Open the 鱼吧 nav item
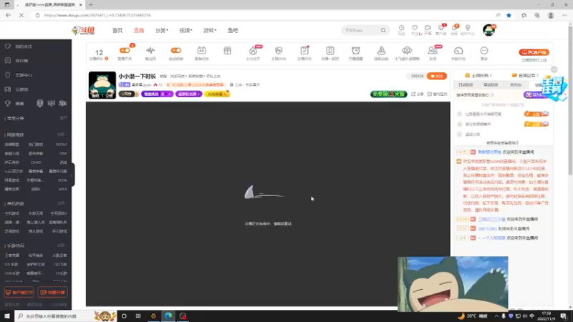 pyautogui.click(x=233, y=30)
